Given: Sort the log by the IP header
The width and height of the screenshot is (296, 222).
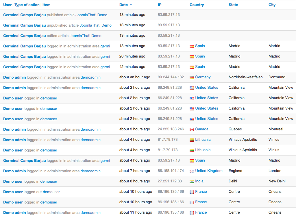Looking at the screenshot, I should [x=160, y=5].
